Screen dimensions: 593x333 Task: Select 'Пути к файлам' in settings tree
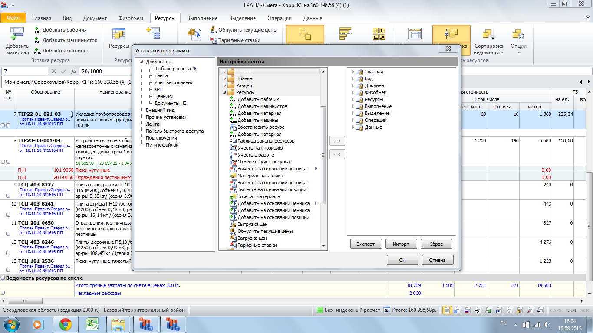(162, 145)
